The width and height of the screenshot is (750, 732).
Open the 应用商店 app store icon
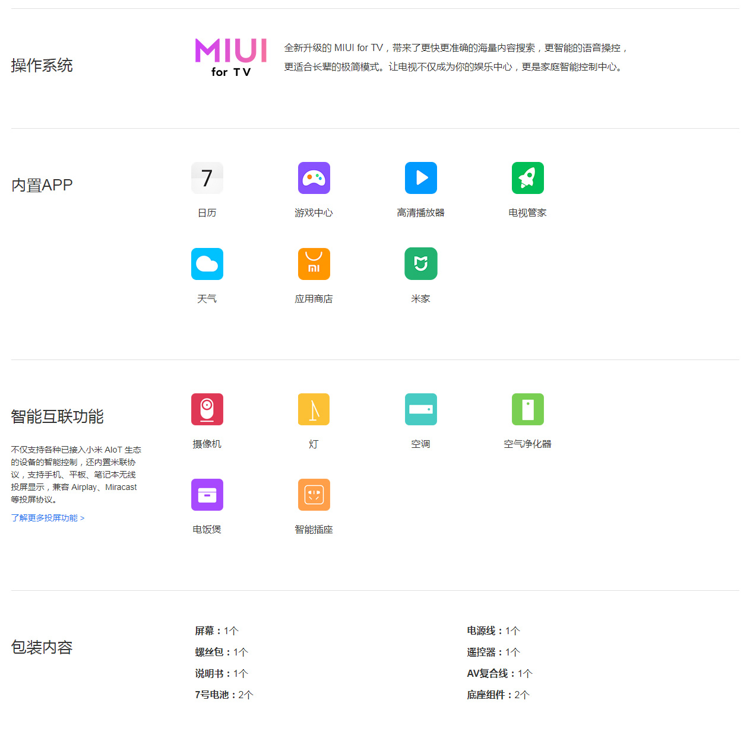314,264
